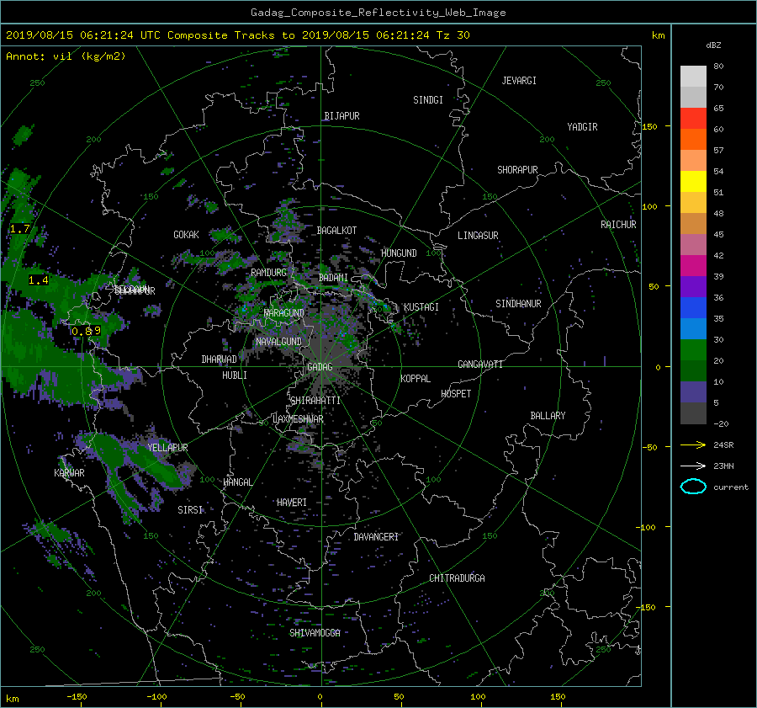Click the 80 dBZ light gray swatch

tap(693, 76)
